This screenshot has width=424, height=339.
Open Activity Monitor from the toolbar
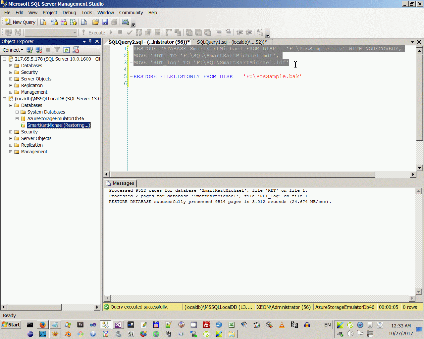(x=125, y=22)
